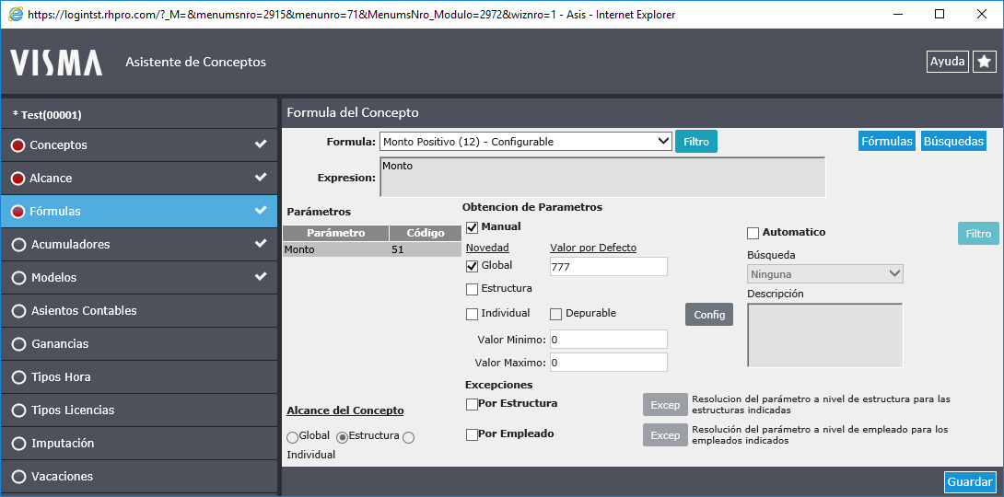Click the Alcance checkmark icon
The height and width of the screenshot is (497, 1004).
coord(261,178)
